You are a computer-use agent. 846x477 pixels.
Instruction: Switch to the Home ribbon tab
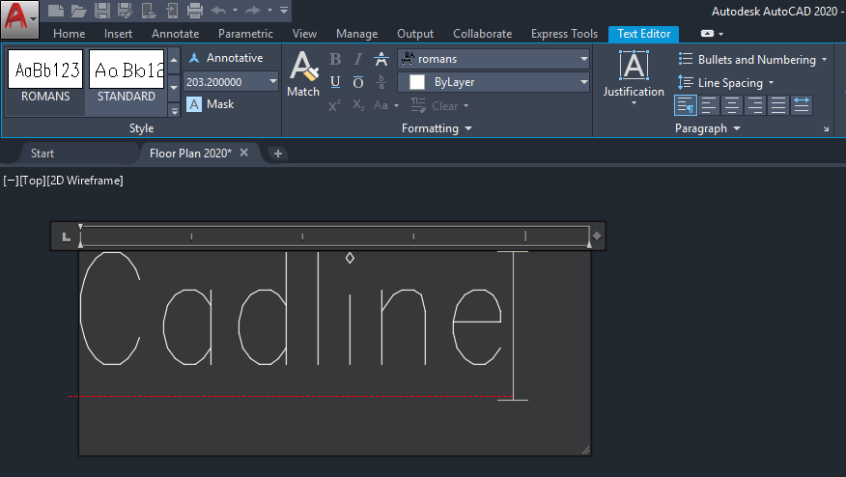70,34
